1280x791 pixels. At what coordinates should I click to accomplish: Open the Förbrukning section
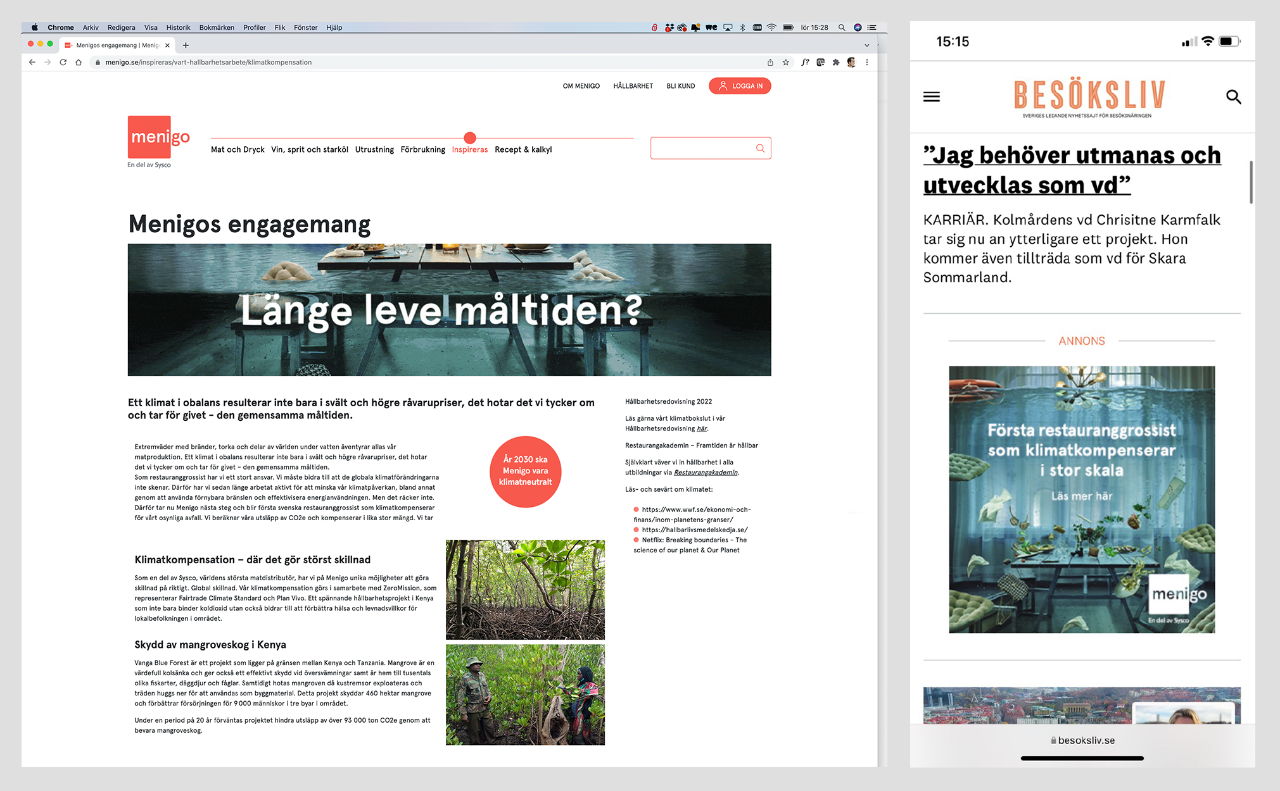tap(422, 149)
